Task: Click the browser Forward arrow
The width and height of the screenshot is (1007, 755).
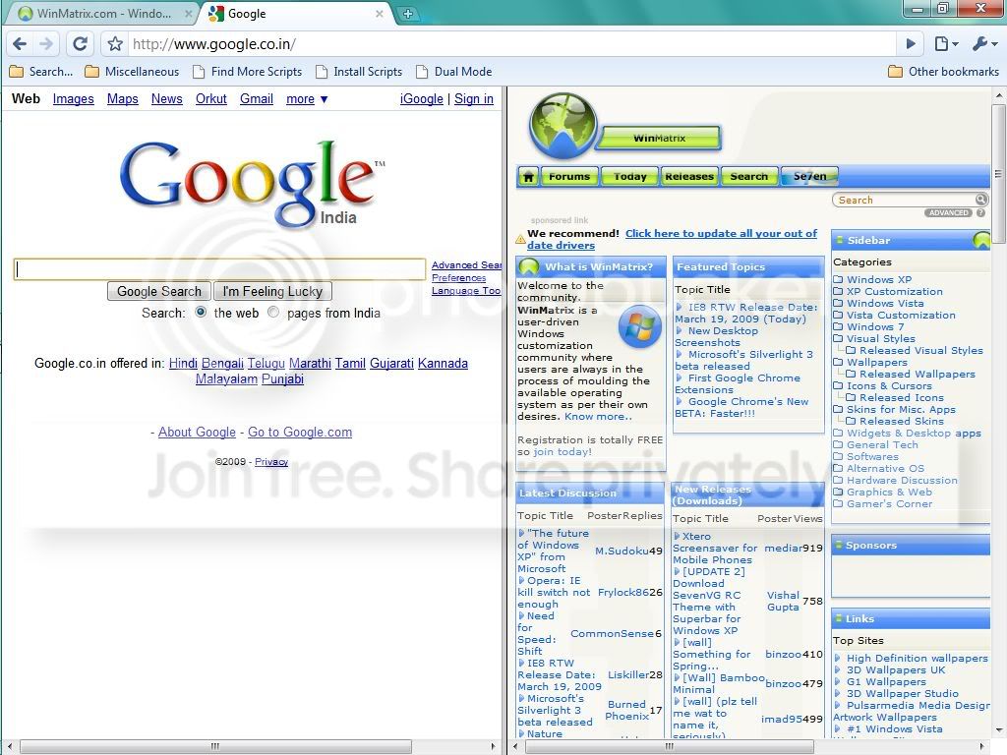Action: pos(46,43)
